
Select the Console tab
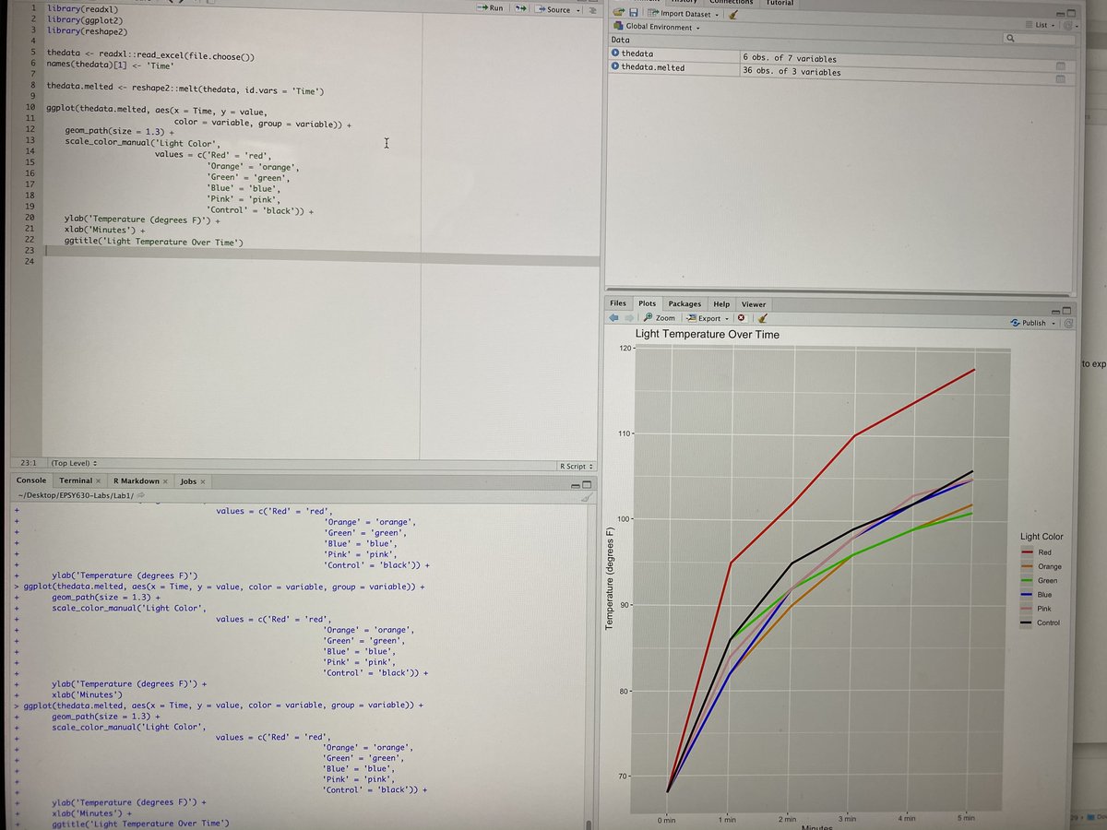click(31, 480)
